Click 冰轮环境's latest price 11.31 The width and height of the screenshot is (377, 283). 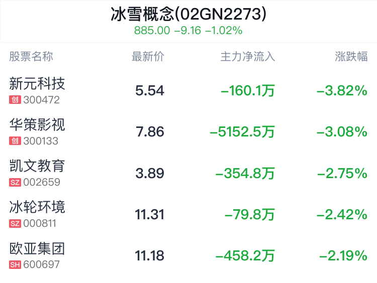[x=149, y=215]
